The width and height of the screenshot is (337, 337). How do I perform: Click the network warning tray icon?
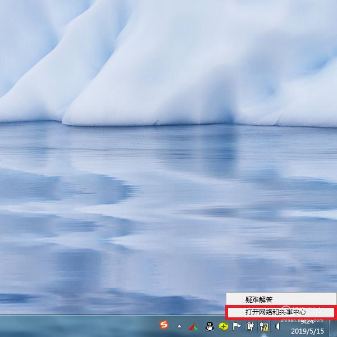(x=264, y=327)
